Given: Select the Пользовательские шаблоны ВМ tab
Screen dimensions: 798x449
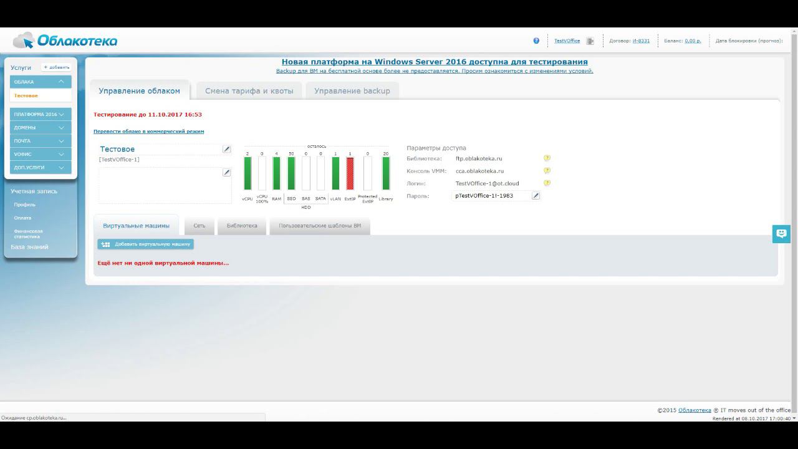Looking at the screenshot, I should [320, 226].
